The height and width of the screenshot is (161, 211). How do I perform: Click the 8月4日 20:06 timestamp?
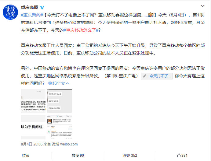point(32,144)
